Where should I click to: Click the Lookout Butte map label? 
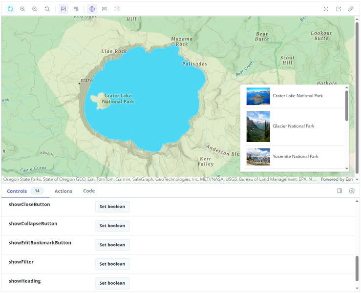(x=321, y=36)
